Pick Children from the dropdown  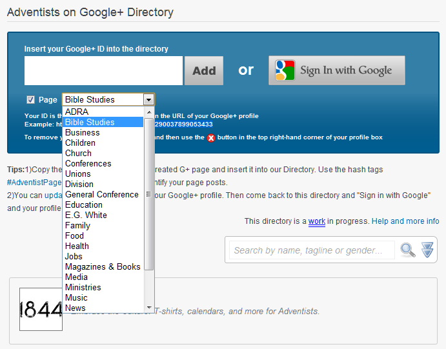coord(103,143)
